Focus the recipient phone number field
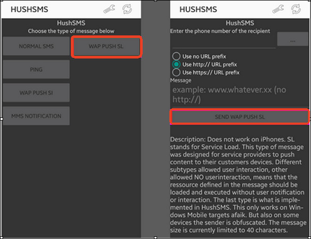 tap(224, 42)
